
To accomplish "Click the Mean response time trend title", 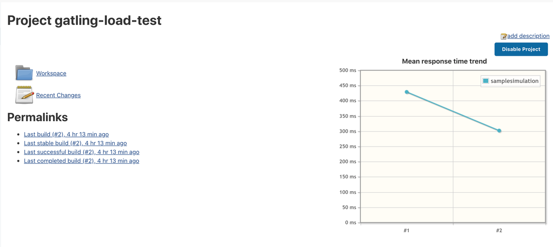I will [x=444, y=61].
